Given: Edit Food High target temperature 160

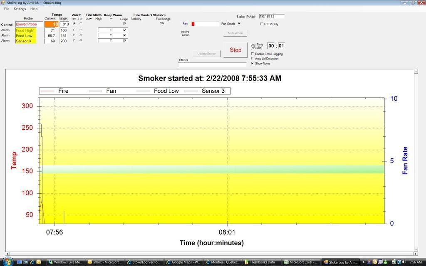Looking at the screenshot, I should coord(64,30).
